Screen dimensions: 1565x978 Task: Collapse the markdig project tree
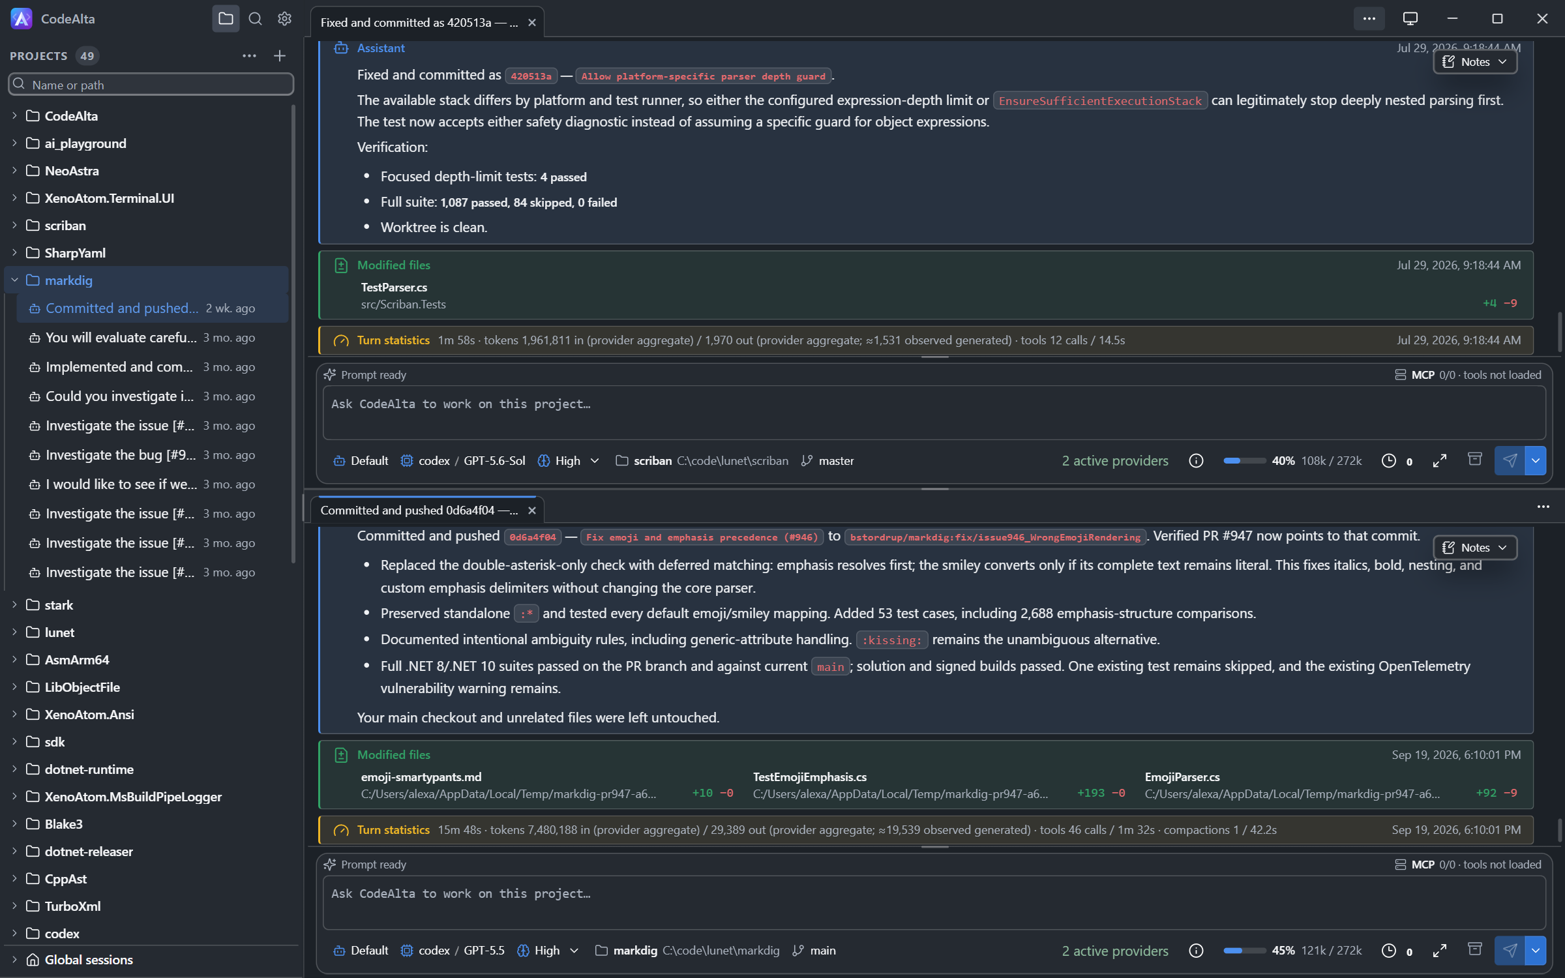tap(14, 280)
